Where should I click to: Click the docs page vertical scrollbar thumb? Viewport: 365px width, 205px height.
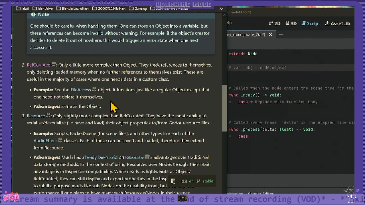point(224,108)
